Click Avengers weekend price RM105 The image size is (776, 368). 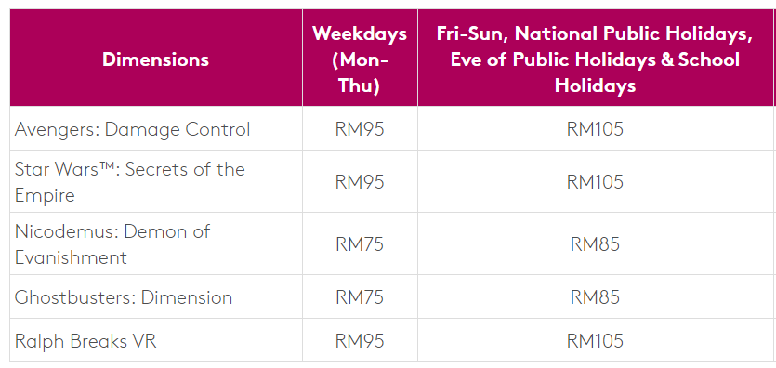coord(596,129)
